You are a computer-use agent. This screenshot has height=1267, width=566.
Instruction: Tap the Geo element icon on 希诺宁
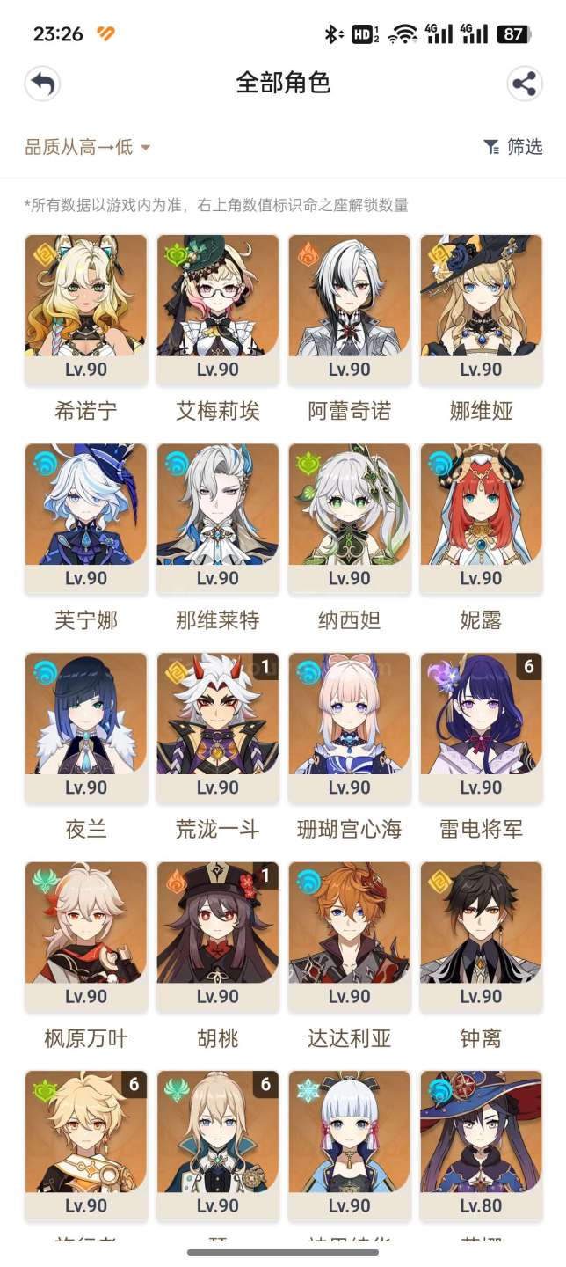(44, 254)
